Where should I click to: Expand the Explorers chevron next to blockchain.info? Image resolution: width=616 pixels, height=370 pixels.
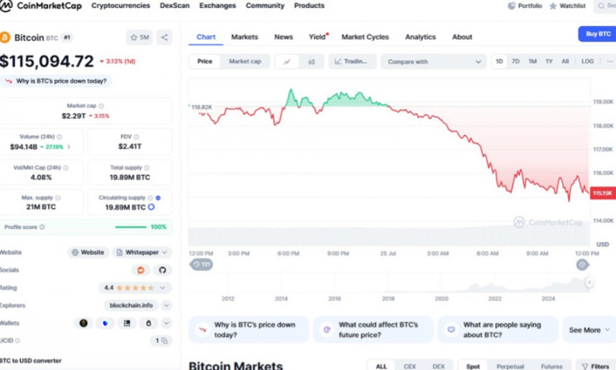pyautogui.click(x=166, y=306)
